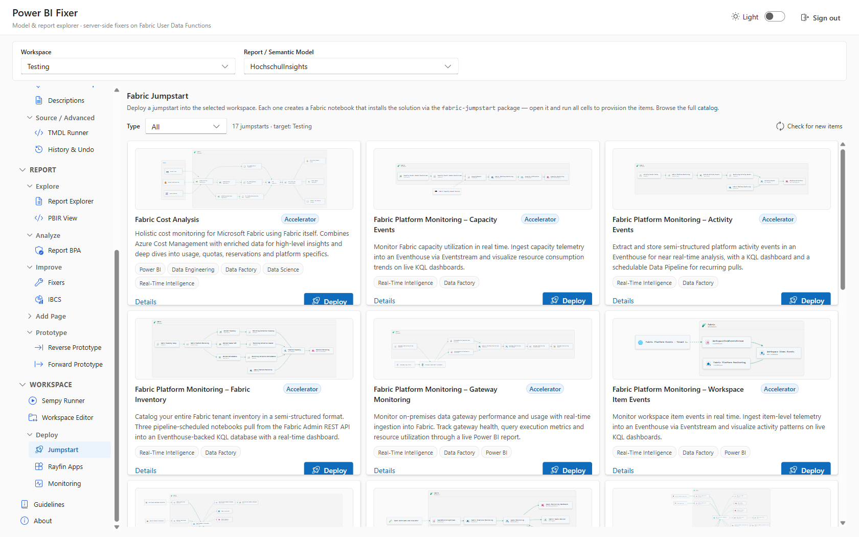Open Fixers wrench icon in sidebar
This screenshot has height=537, width=859.
click(x=39, y=283)
